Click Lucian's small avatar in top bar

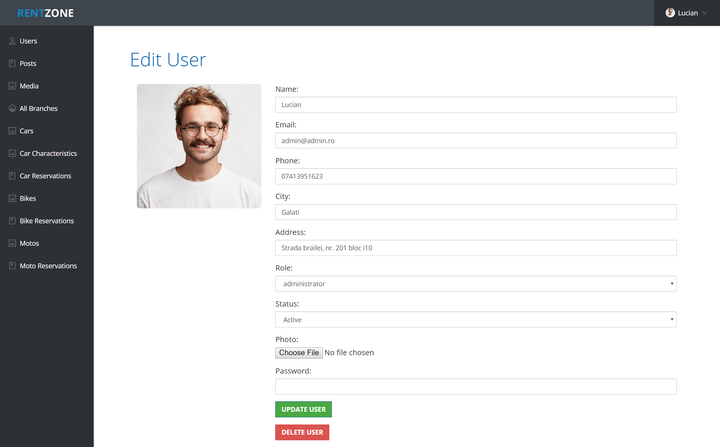(x=670, y=13)
